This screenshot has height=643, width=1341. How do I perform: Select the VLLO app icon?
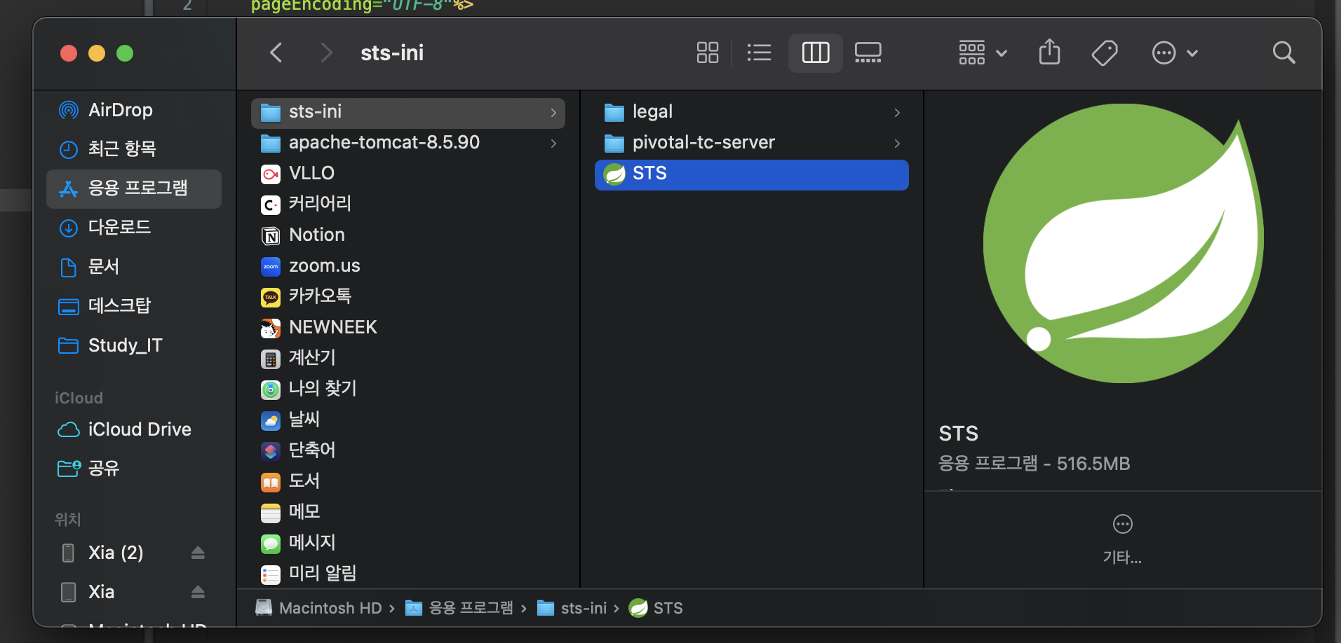[271, 174]
